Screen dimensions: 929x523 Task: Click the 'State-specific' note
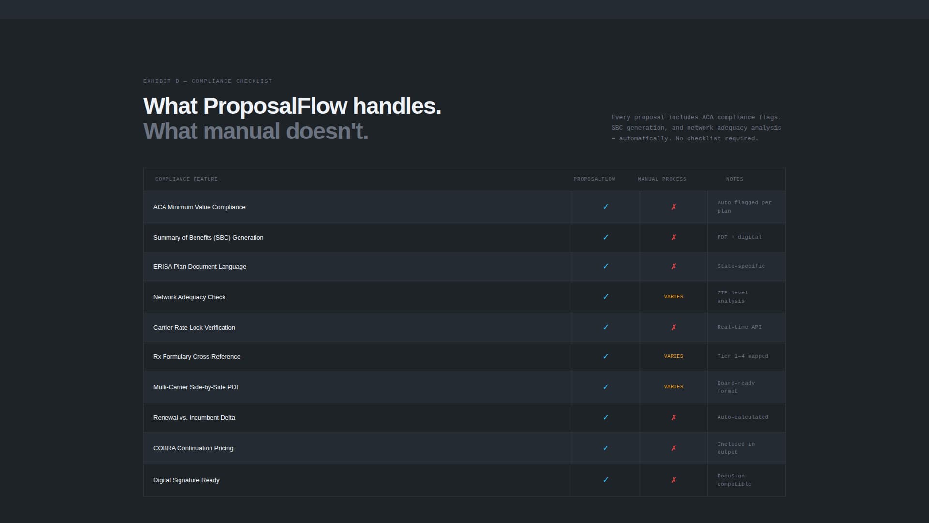tap(741, 266)
